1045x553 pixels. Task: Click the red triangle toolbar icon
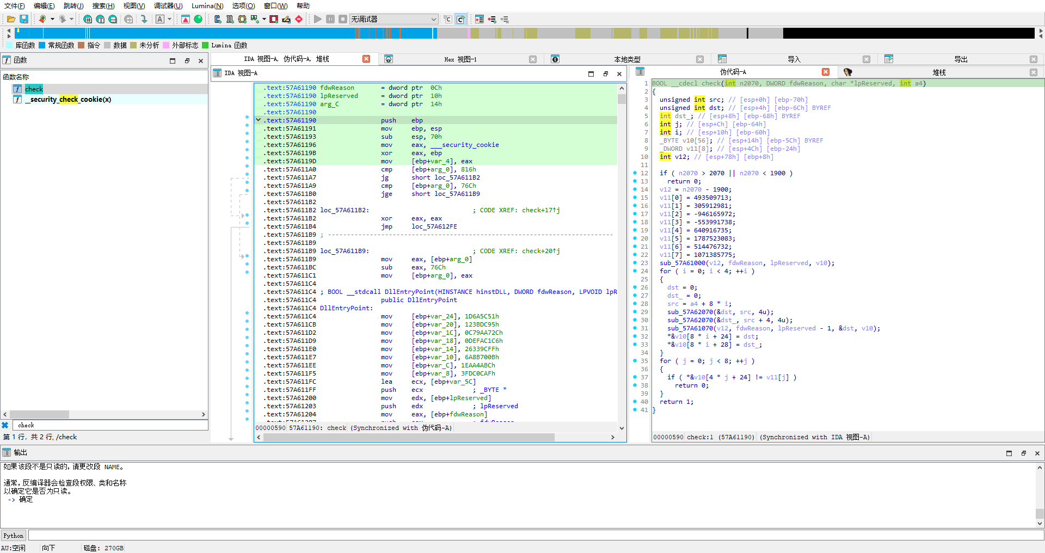[186, 19]
